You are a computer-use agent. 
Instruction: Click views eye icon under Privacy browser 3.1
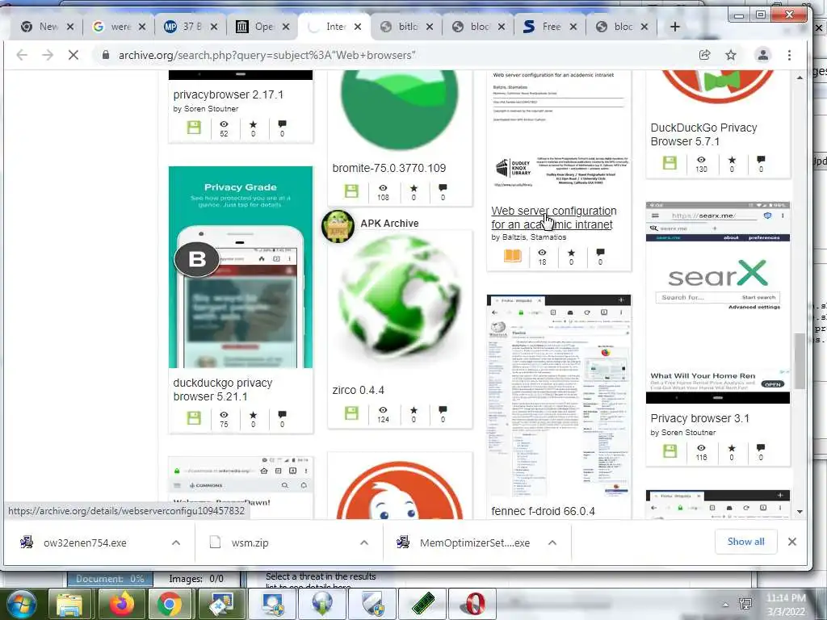(701, 448)
